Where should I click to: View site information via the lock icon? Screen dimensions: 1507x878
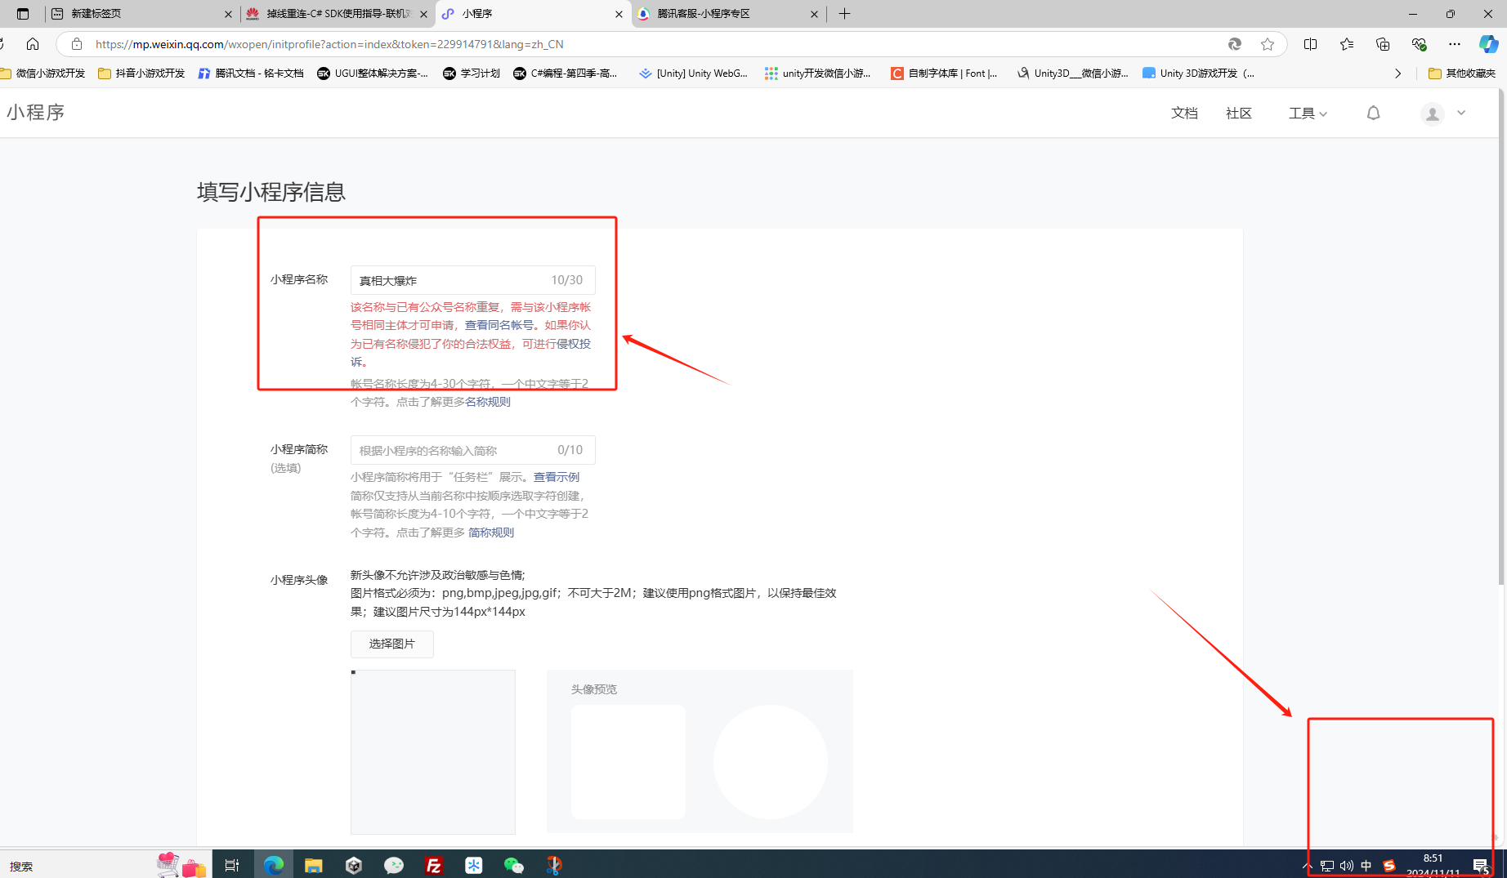[76, 44]
